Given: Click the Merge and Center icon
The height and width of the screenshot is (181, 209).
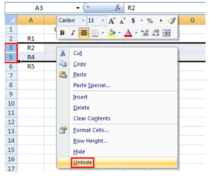Looking at the screenshot, I should pos(166,33).
